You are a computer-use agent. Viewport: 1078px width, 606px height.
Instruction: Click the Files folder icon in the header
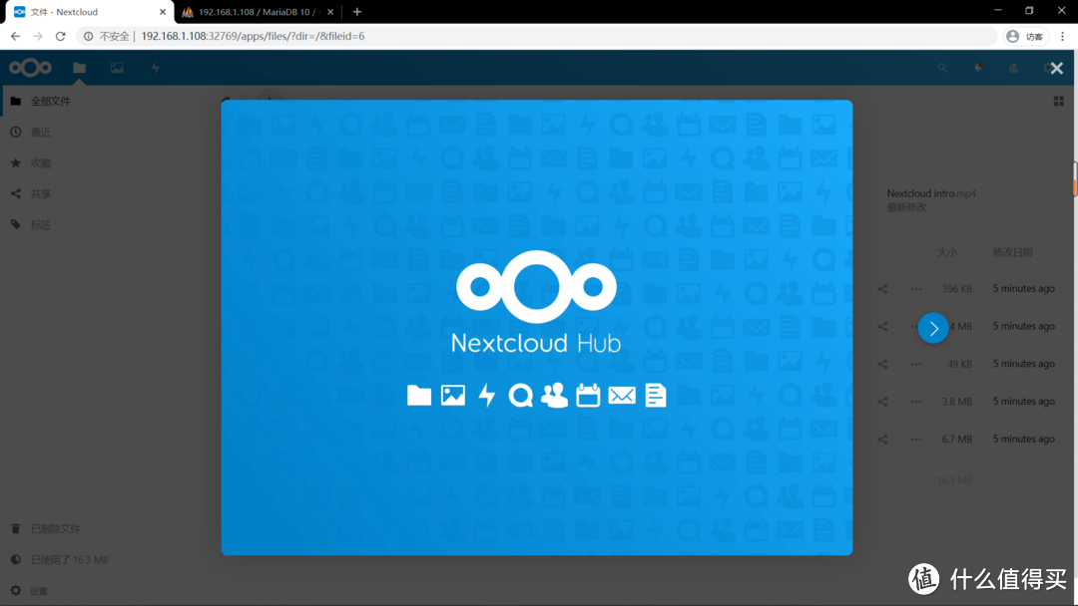pyautogui.click(x=79, y=68)
